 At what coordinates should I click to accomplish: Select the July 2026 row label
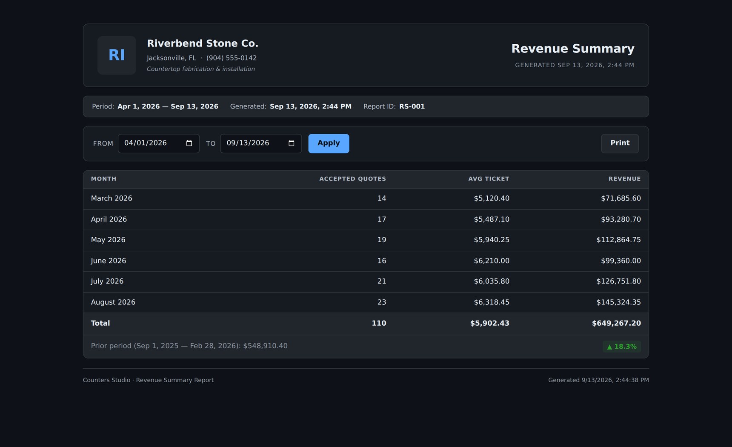click(107, 281)
